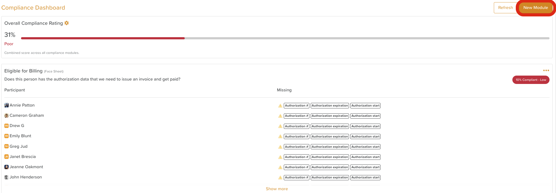Click warning icon in Drew G row

(280, 126)
